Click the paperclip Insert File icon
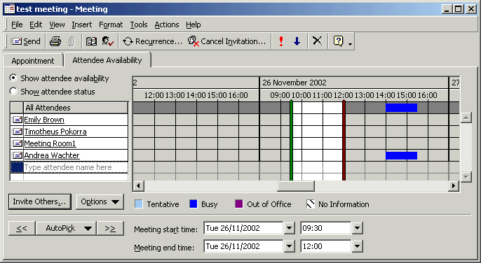Image resolution: width=481 pixels, height=263 pixels. tap(72, 41)
